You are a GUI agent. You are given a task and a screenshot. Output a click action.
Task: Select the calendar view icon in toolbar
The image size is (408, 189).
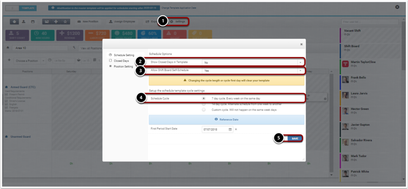(33, 21)
